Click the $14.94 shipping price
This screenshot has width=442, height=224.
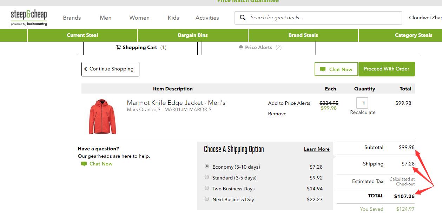point(315,189)
